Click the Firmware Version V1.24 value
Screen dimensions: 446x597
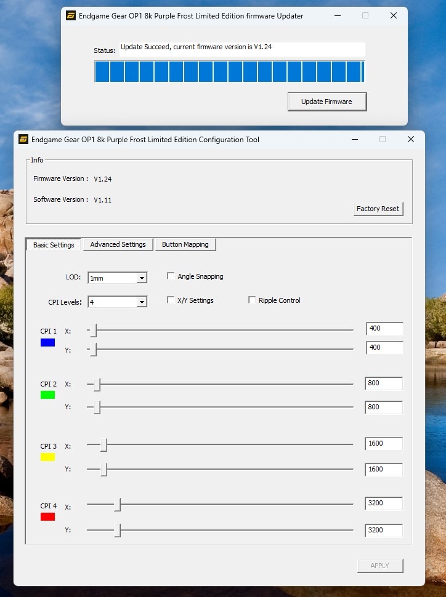pyautogui.click(x=102, y=179)
